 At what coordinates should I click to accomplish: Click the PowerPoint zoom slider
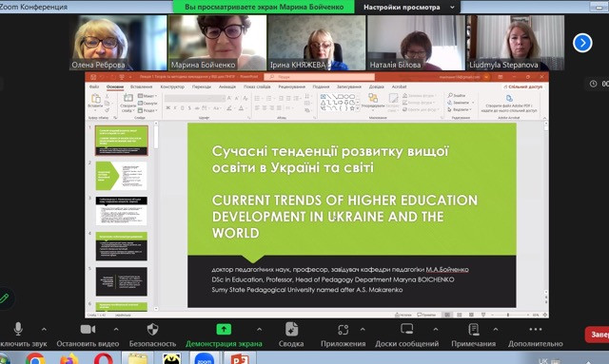pyautogui.click(x=508, y=315)
